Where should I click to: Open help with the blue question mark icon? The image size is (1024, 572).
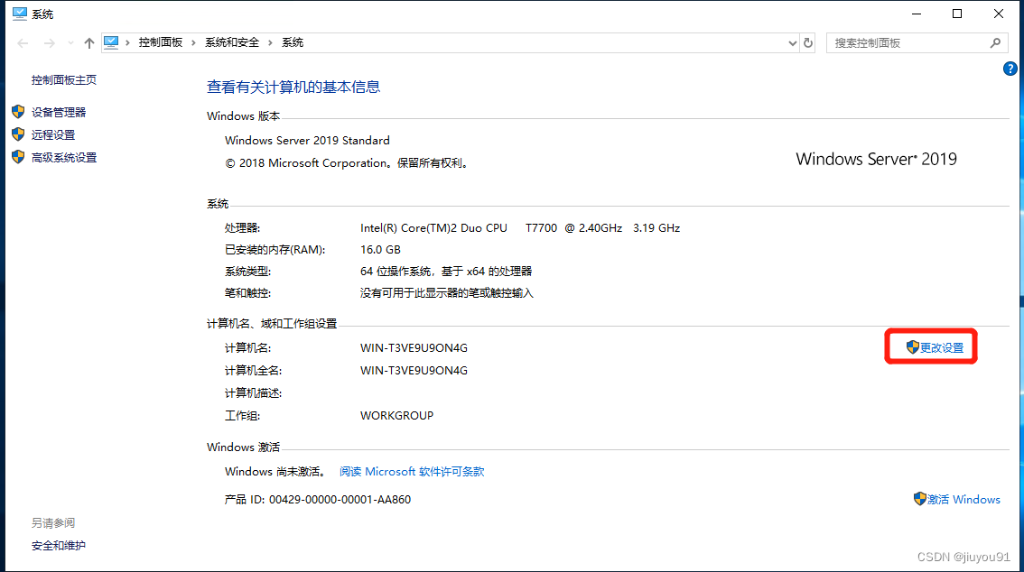click(1010, 69)
